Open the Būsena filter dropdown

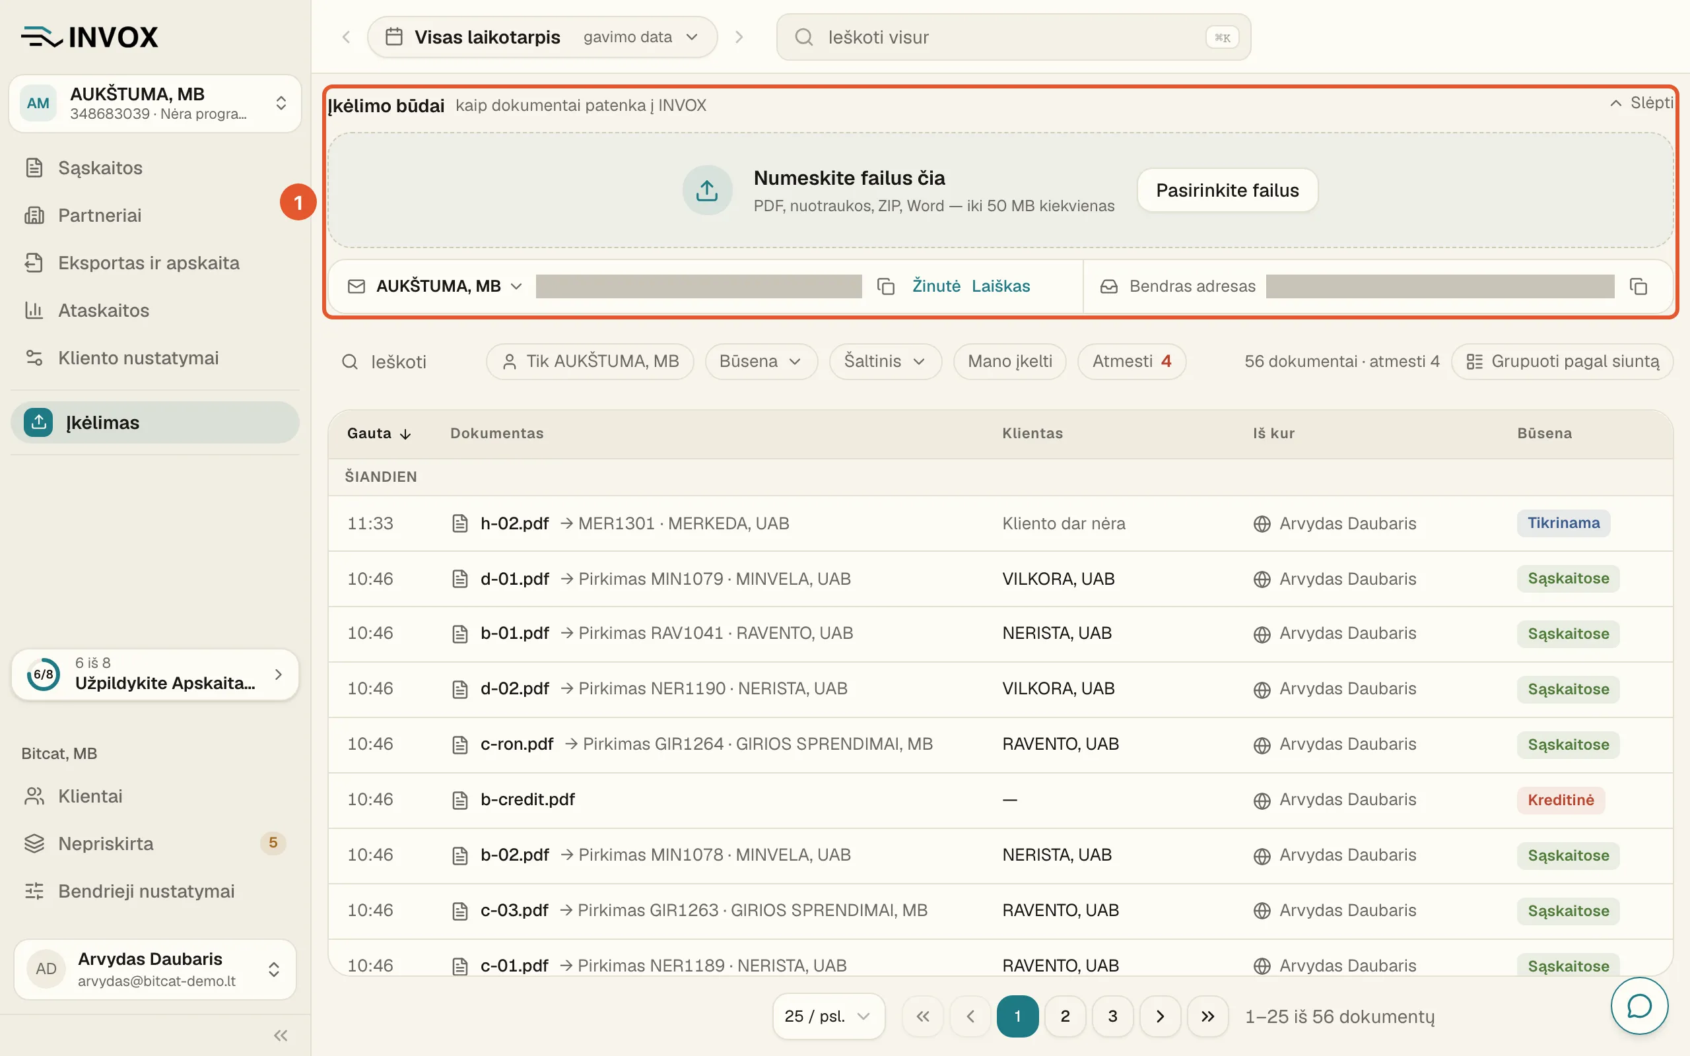point(760,361)
